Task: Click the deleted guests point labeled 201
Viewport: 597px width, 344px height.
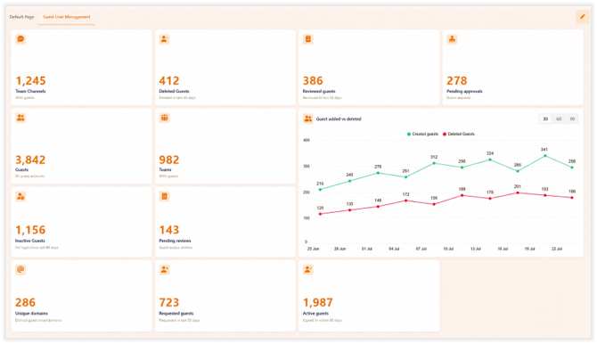Action: (x=518, y=192)
